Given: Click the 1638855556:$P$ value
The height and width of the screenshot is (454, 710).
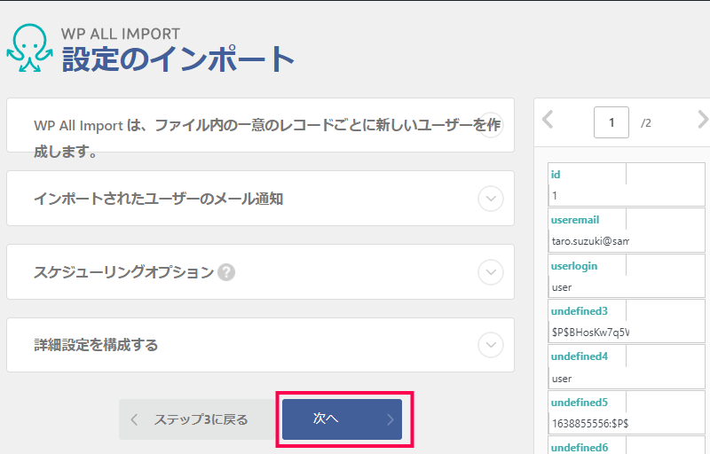Looking at the screenshot, I should [x=590, y=424].
